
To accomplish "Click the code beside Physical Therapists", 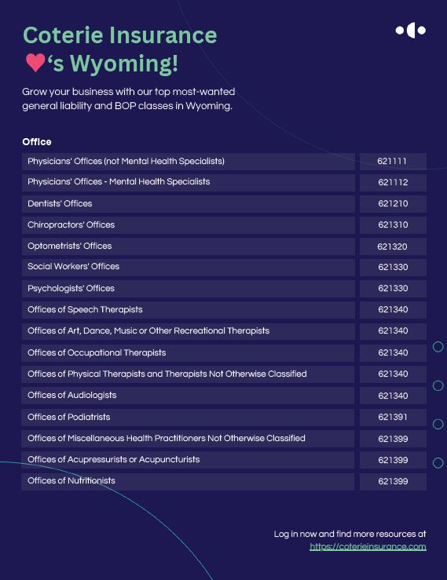I will point(393,374).
